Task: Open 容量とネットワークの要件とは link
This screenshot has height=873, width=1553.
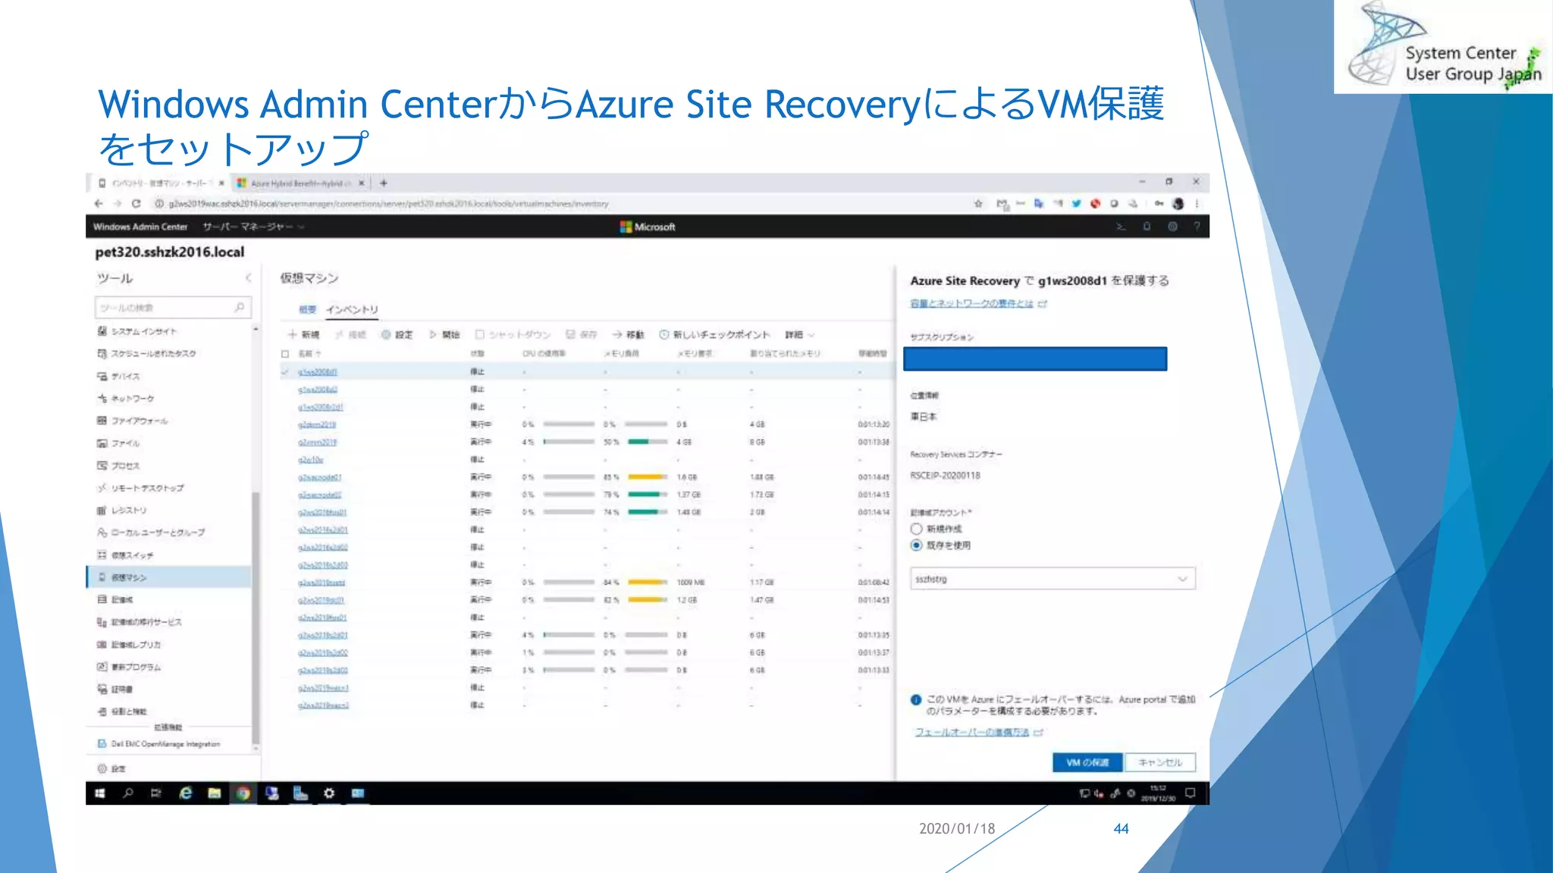Action: 978,303
